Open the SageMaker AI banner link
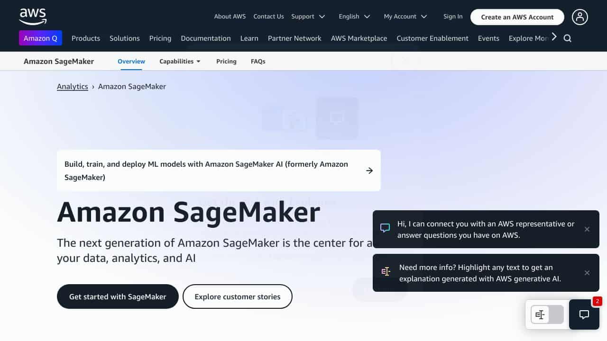The height and width of the screenshot is (341, 607). coord(219,170)
